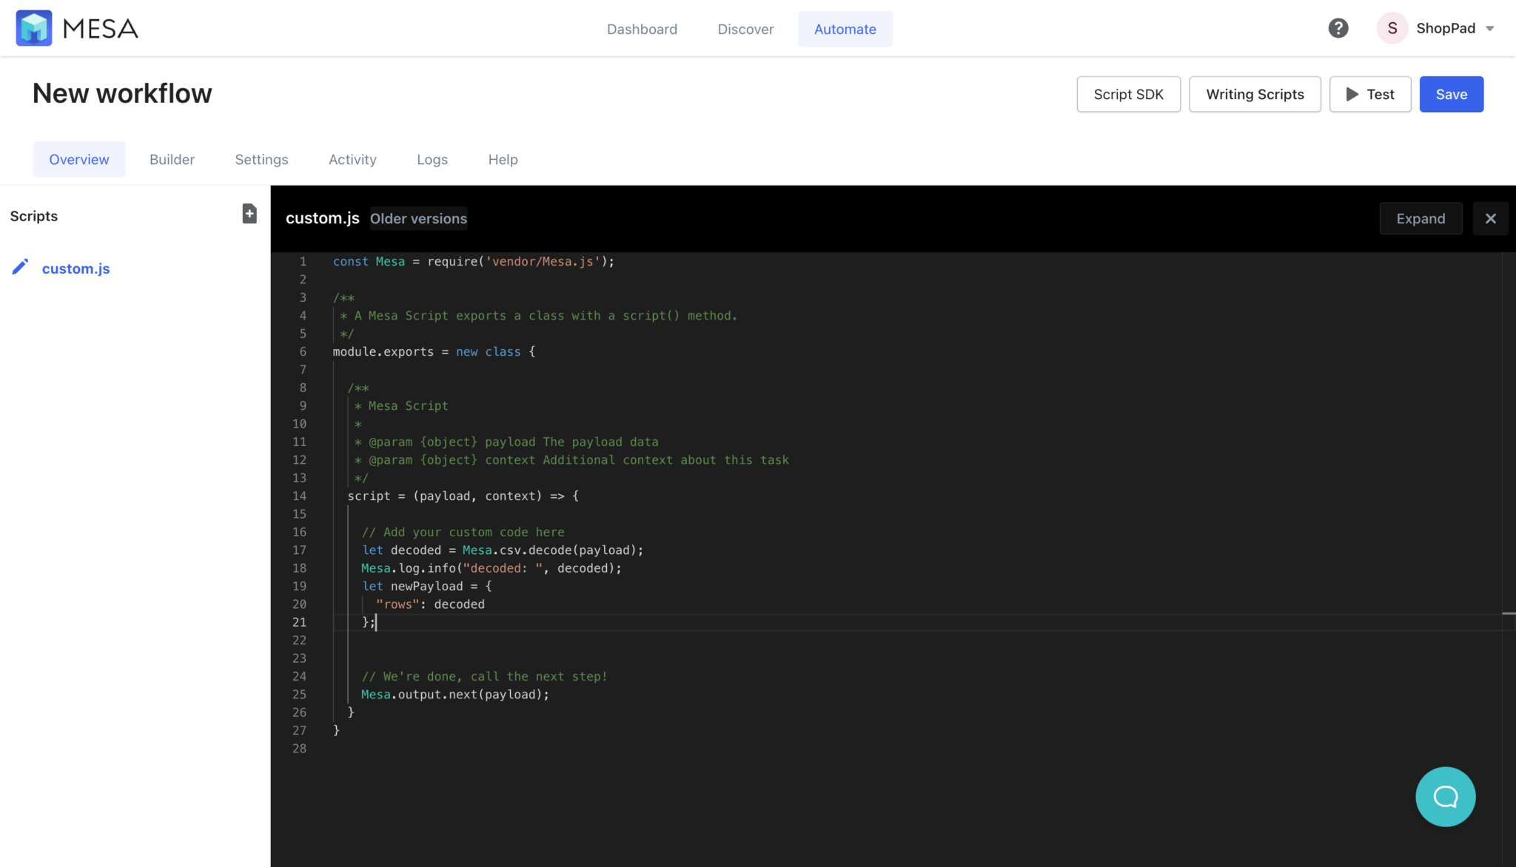This screenshot has height=867, width=1516.
Task: Open the Script SDK documentation
Action: click(x=1127, y=94)
